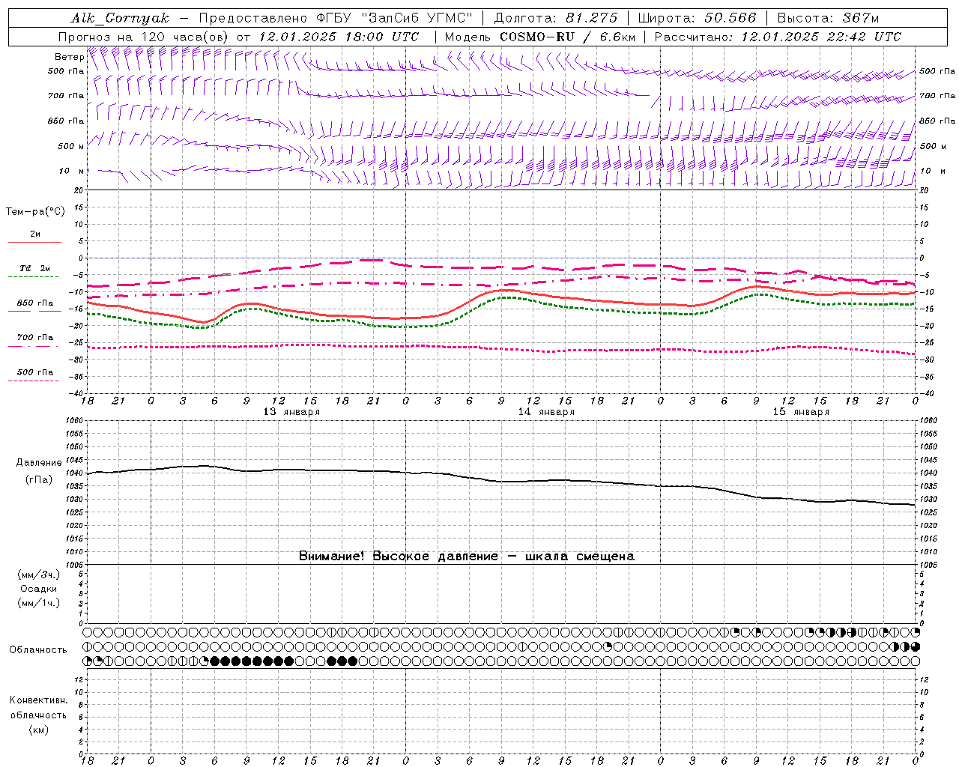This screenshot has width=959, height=767.
Task: Click the 'Облачность' cloud cover label
Action: click(x=38, y=649)
